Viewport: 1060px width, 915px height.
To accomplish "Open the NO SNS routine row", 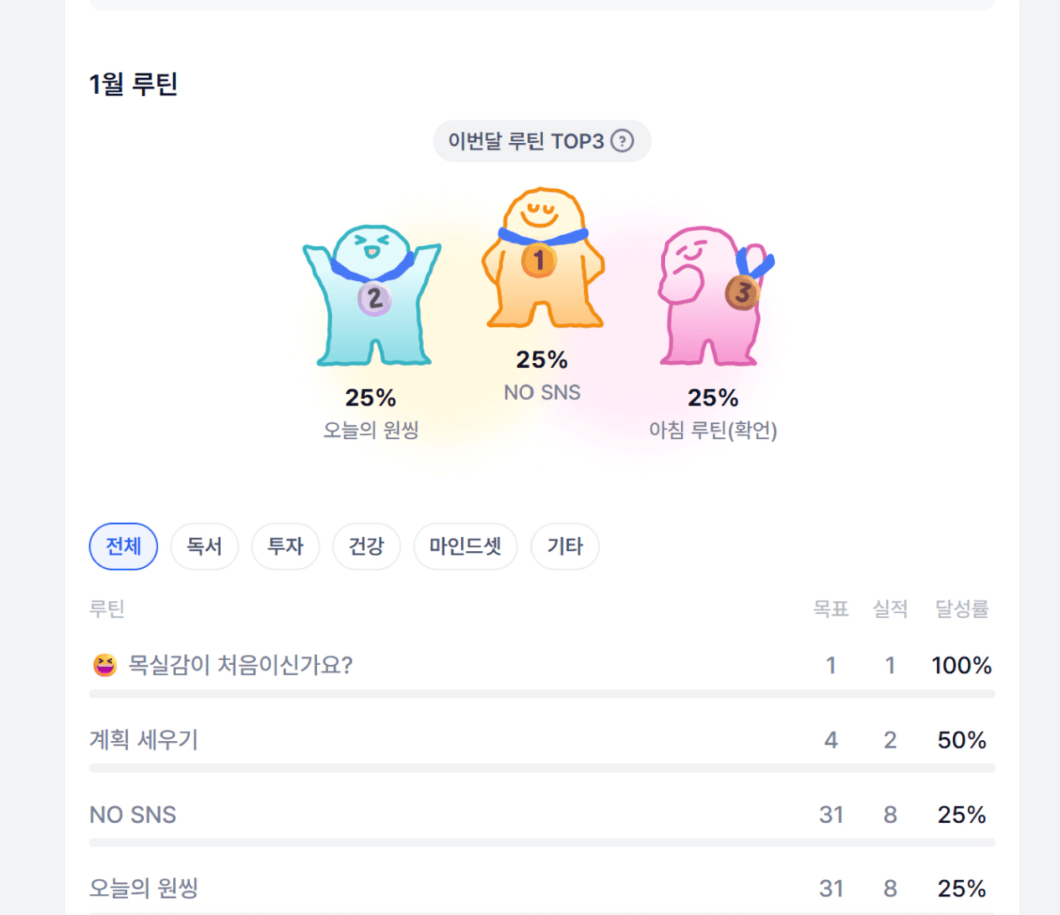I will [133, 814].
